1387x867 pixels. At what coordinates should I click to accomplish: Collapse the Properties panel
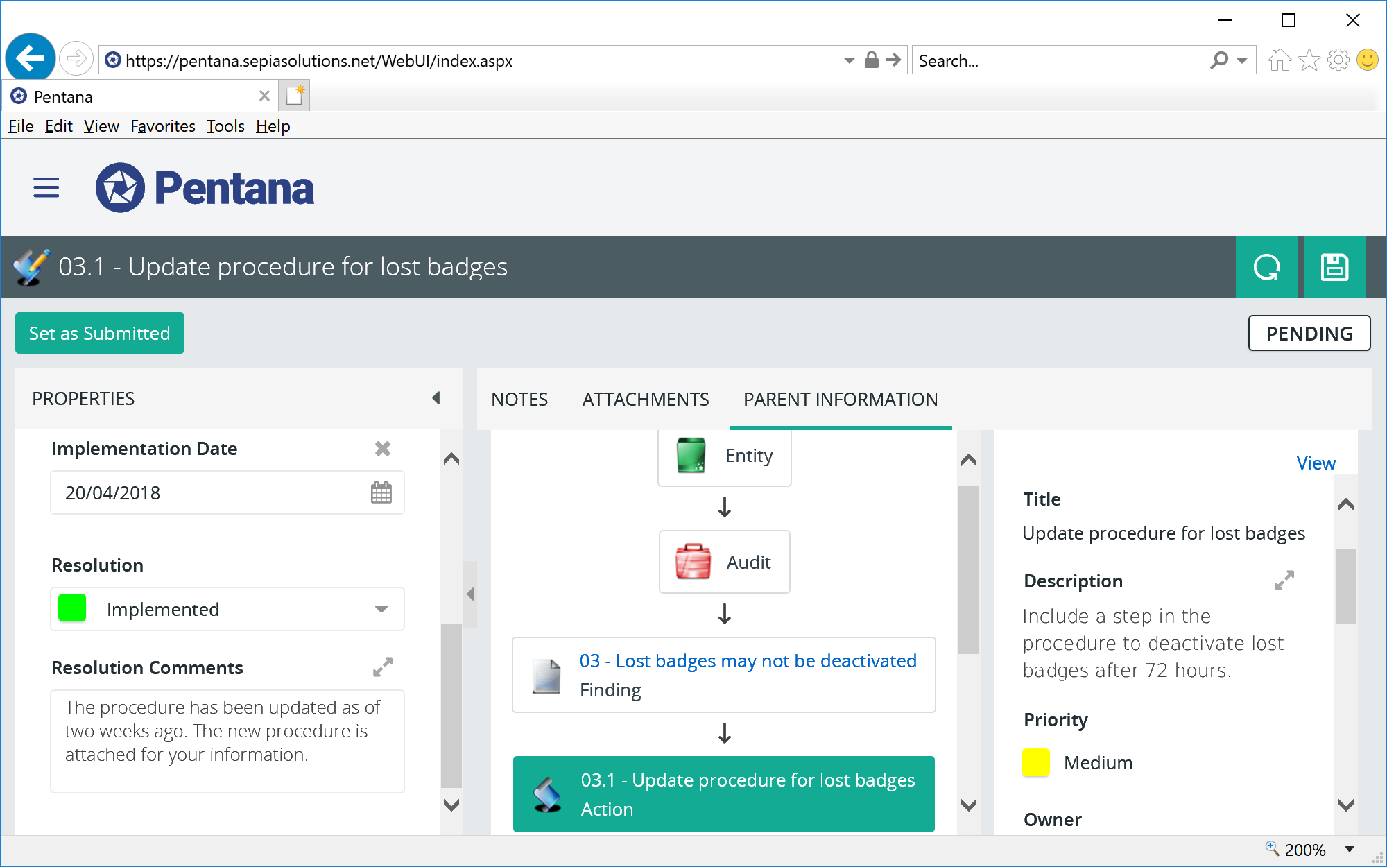click(x=436, y=398)
